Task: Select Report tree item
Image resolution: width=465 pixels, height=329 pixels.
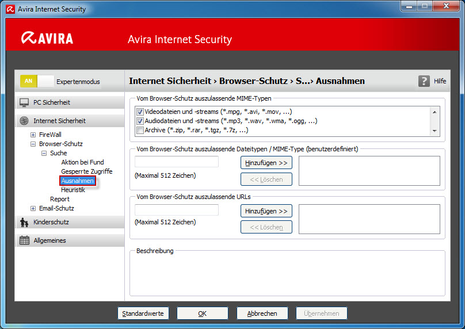Action: click(x=60, y=199)
